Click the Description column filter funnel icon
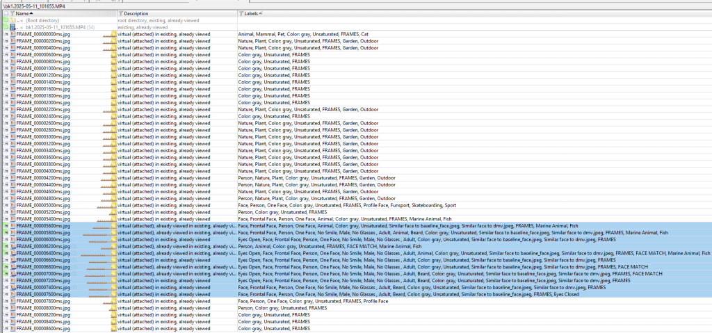 click(x=120, y=14)
